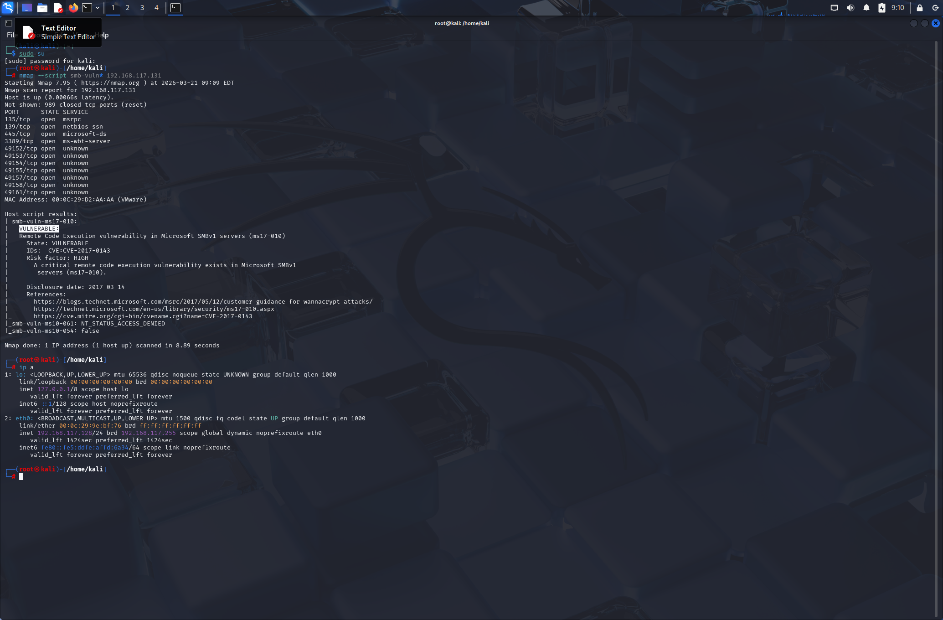Screen dimensions: 943x620
Task: Click the battery power manager icon
Action: (882, 8)
